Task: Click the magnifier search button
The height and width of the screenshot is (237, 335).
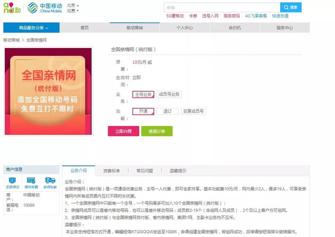Action: point(291,7)
